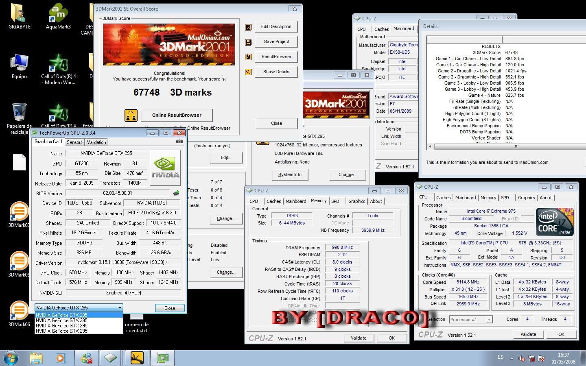Launch the AquaMark3 desktop shortcut
Screen dimensions: 586x366
[58, 16]
